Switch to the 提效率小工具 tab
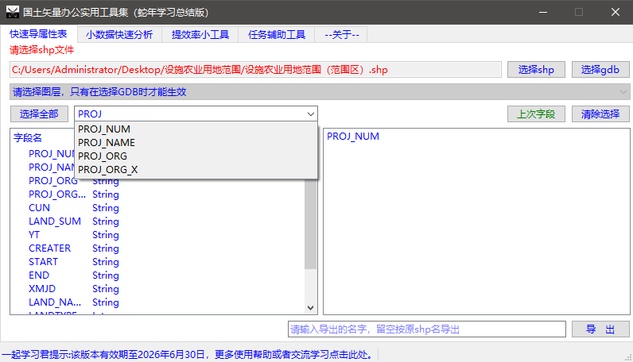The height and width of the screenshot is (362, 633). click(x=200, y=35)
